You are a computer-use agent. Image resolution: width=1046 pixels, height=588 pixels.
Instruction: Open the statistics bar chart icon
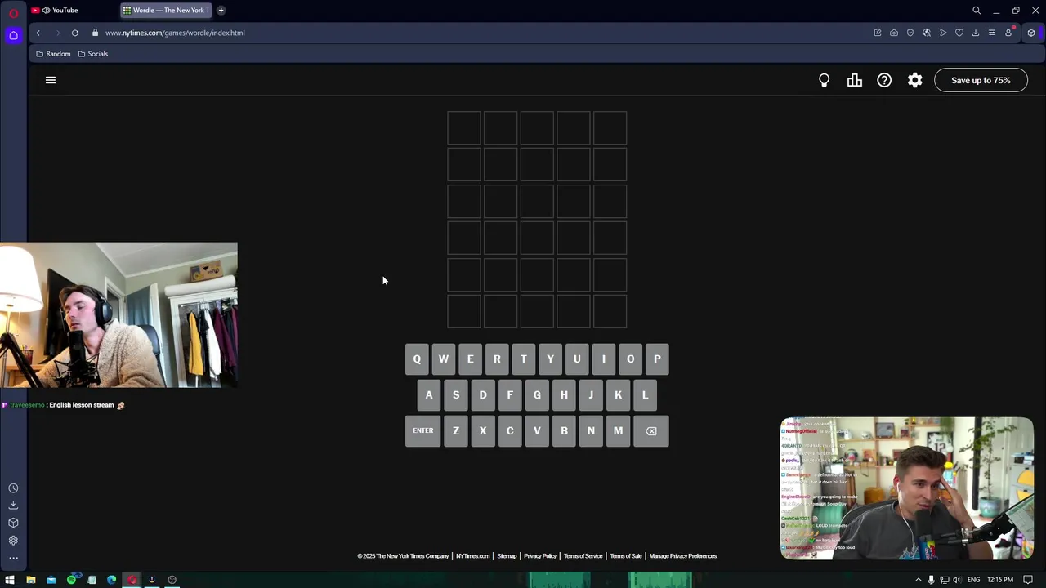854,80
